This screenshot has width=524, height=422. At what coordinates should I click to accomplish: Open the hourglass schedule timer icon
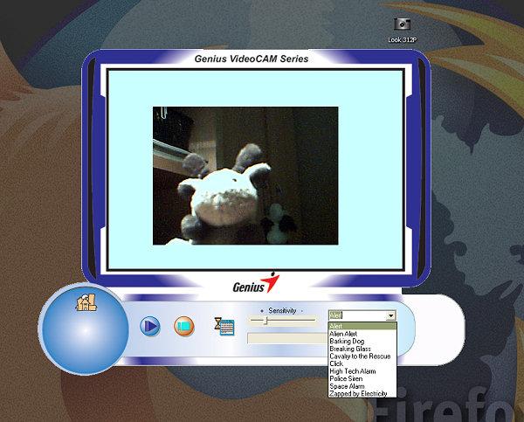click(224, 326)
